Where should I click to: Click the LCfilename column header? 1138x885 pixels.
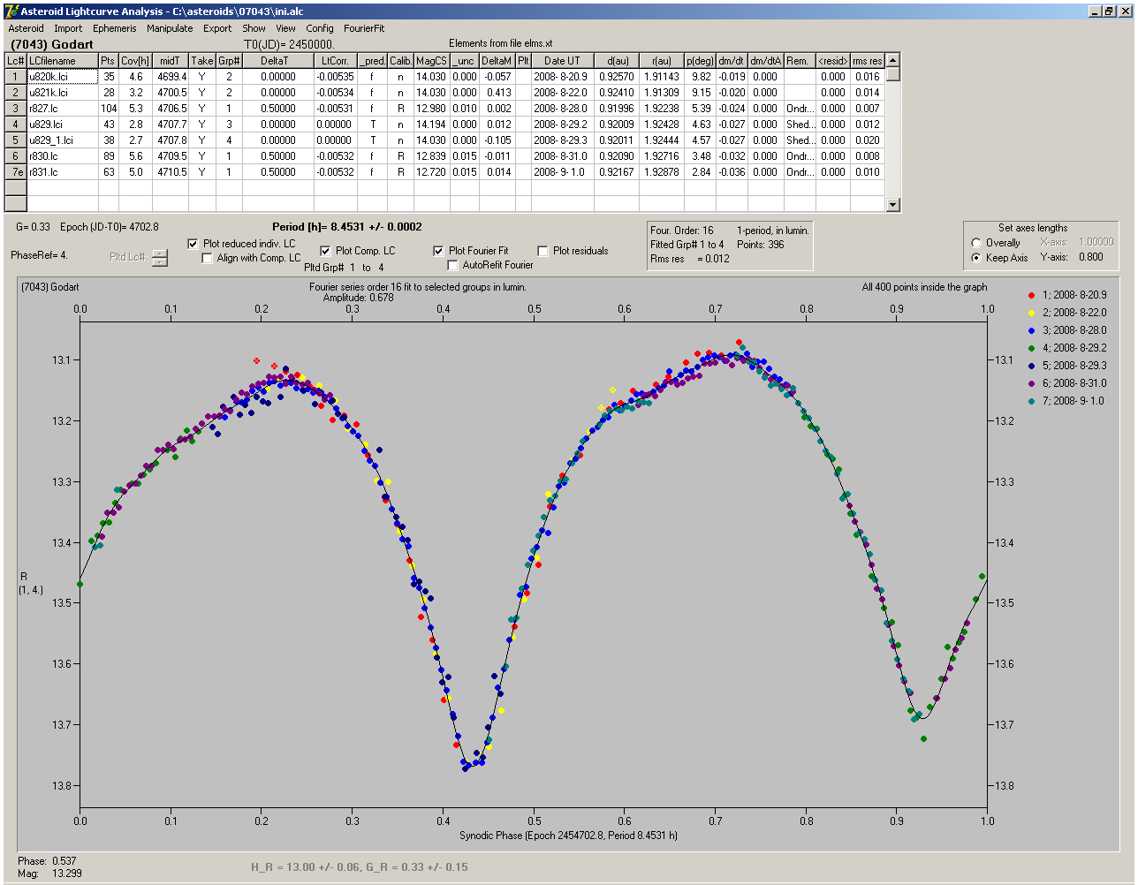tap(63, 61)
